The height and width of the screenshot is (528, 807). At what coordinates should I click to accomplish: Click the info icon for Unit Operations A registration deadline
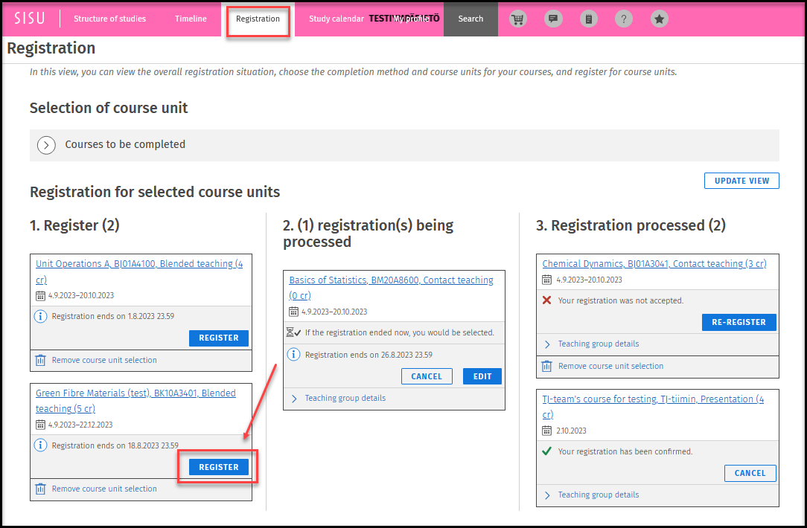tap(41, 316)
